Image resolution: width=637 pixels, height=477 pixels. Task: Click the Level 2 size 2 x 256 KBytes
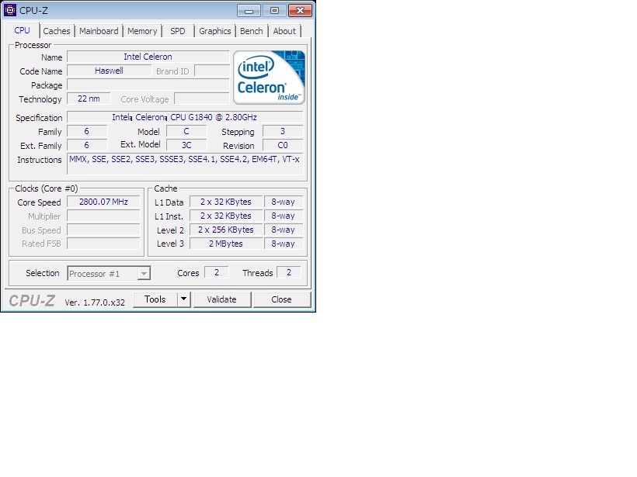tap(226, 230)
